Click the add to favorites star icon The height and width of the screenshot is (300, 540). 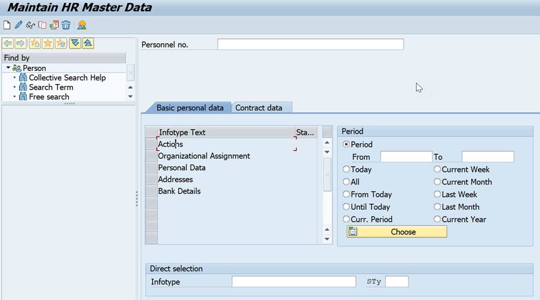pyautogui.click(x=35, y=44)
